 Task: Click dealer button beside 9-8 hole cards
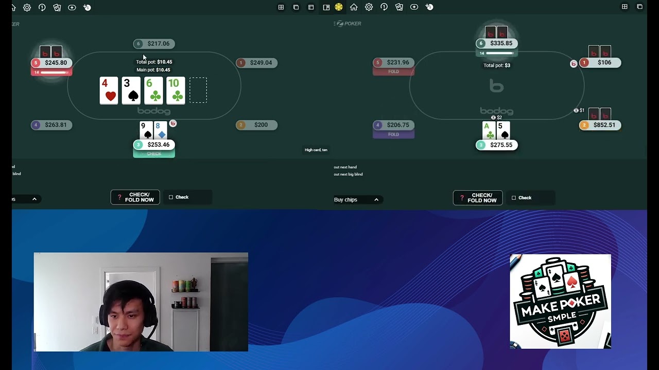pyautogui.click(x=173, y=123)
